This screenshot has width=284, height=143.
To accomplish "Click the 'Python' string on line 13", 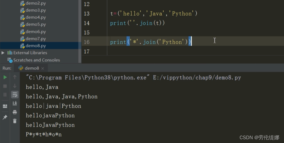I will [182, 14].
